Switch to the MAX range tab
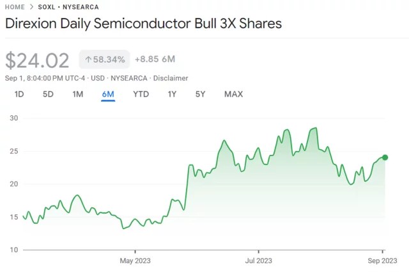 point(233,94)
